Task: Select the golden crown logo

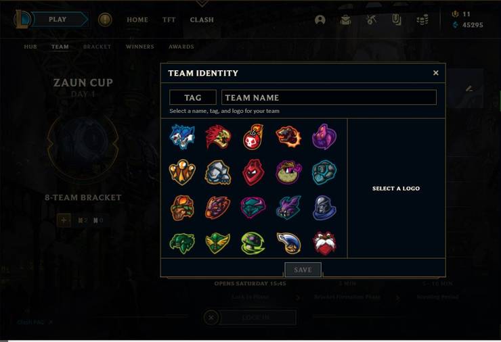Action: (182, 172)
